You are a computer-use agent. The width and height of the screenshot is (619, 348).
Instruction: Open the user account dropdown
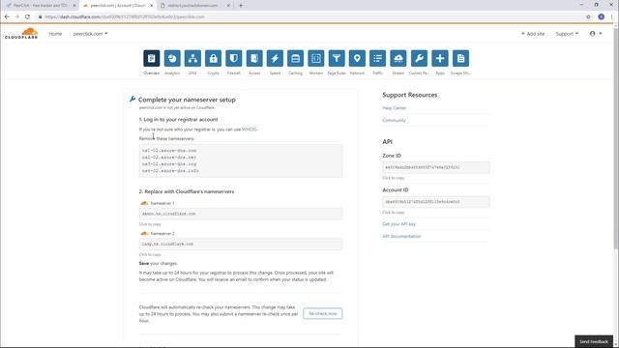coord(596,34)
